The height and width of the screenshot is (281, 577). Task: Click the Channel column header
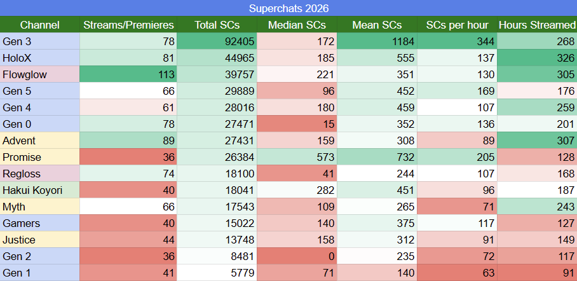[40, 25]
